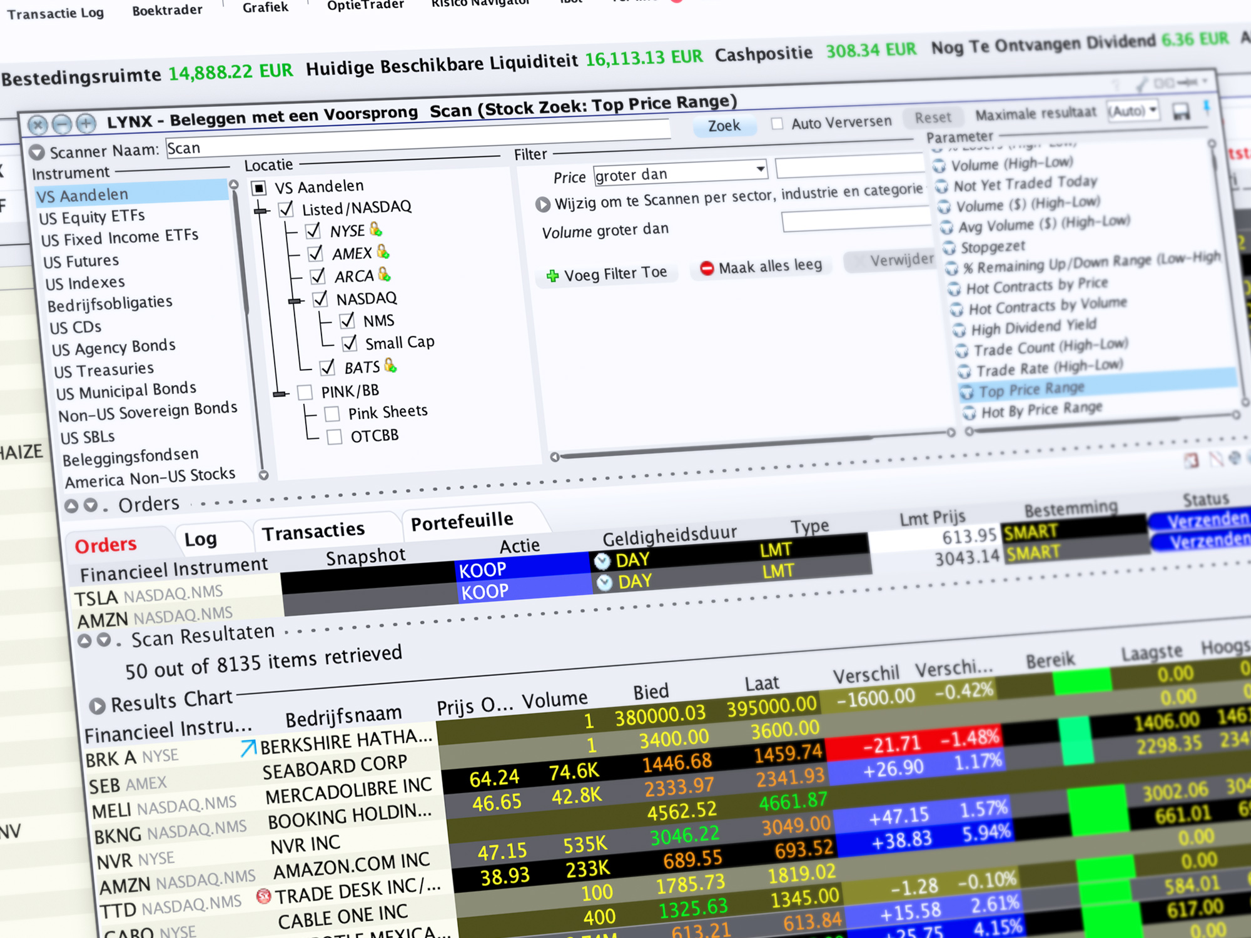Click the blue arrow icon beside BERKSHIRE HATHA
This screenshot has width=1251, height=938.
(248, 748)
